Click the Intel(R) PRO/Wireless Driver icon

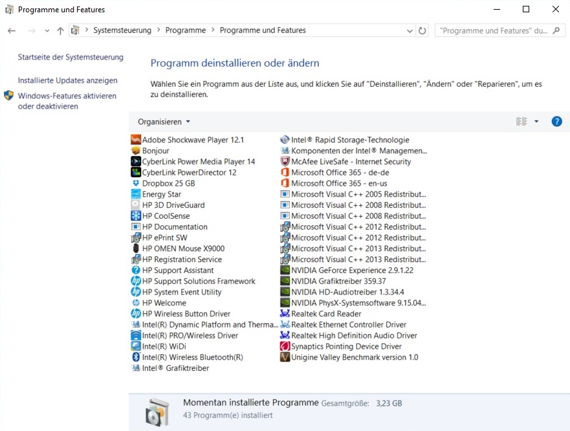[x=136, y=335]
